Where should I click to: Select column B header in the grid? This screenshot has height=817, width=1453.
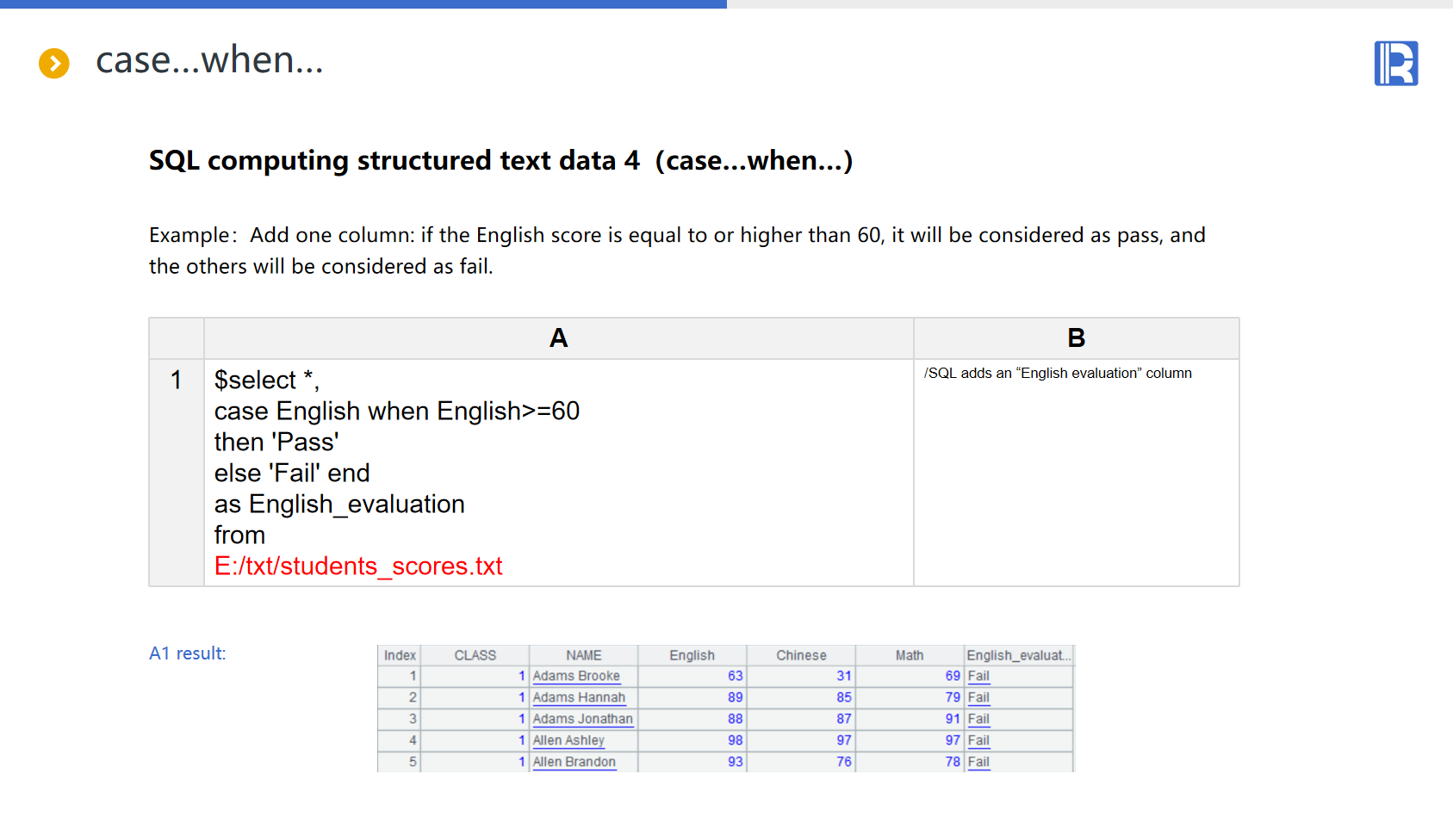[x=1076, y=338]
